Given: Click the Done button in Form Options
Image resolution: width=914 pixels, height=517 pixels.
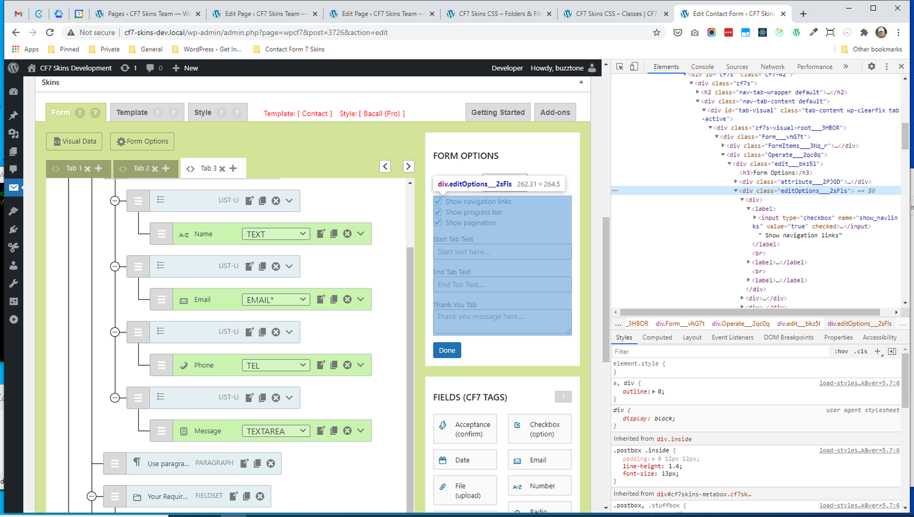Looking at the screenshot, I should 447,350.
